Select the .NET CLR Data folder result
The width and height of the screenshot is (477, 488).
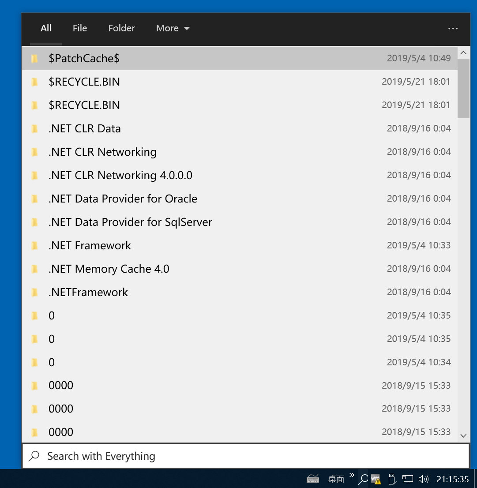pyautogui.click(x=85, y=129)
